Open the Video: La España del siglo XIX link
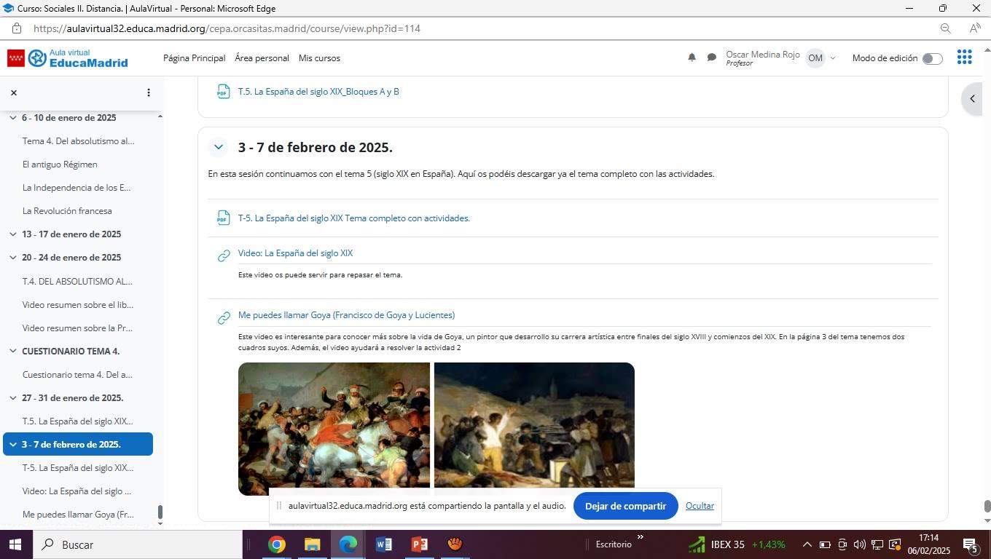991x559 pixels. [295, 253]
